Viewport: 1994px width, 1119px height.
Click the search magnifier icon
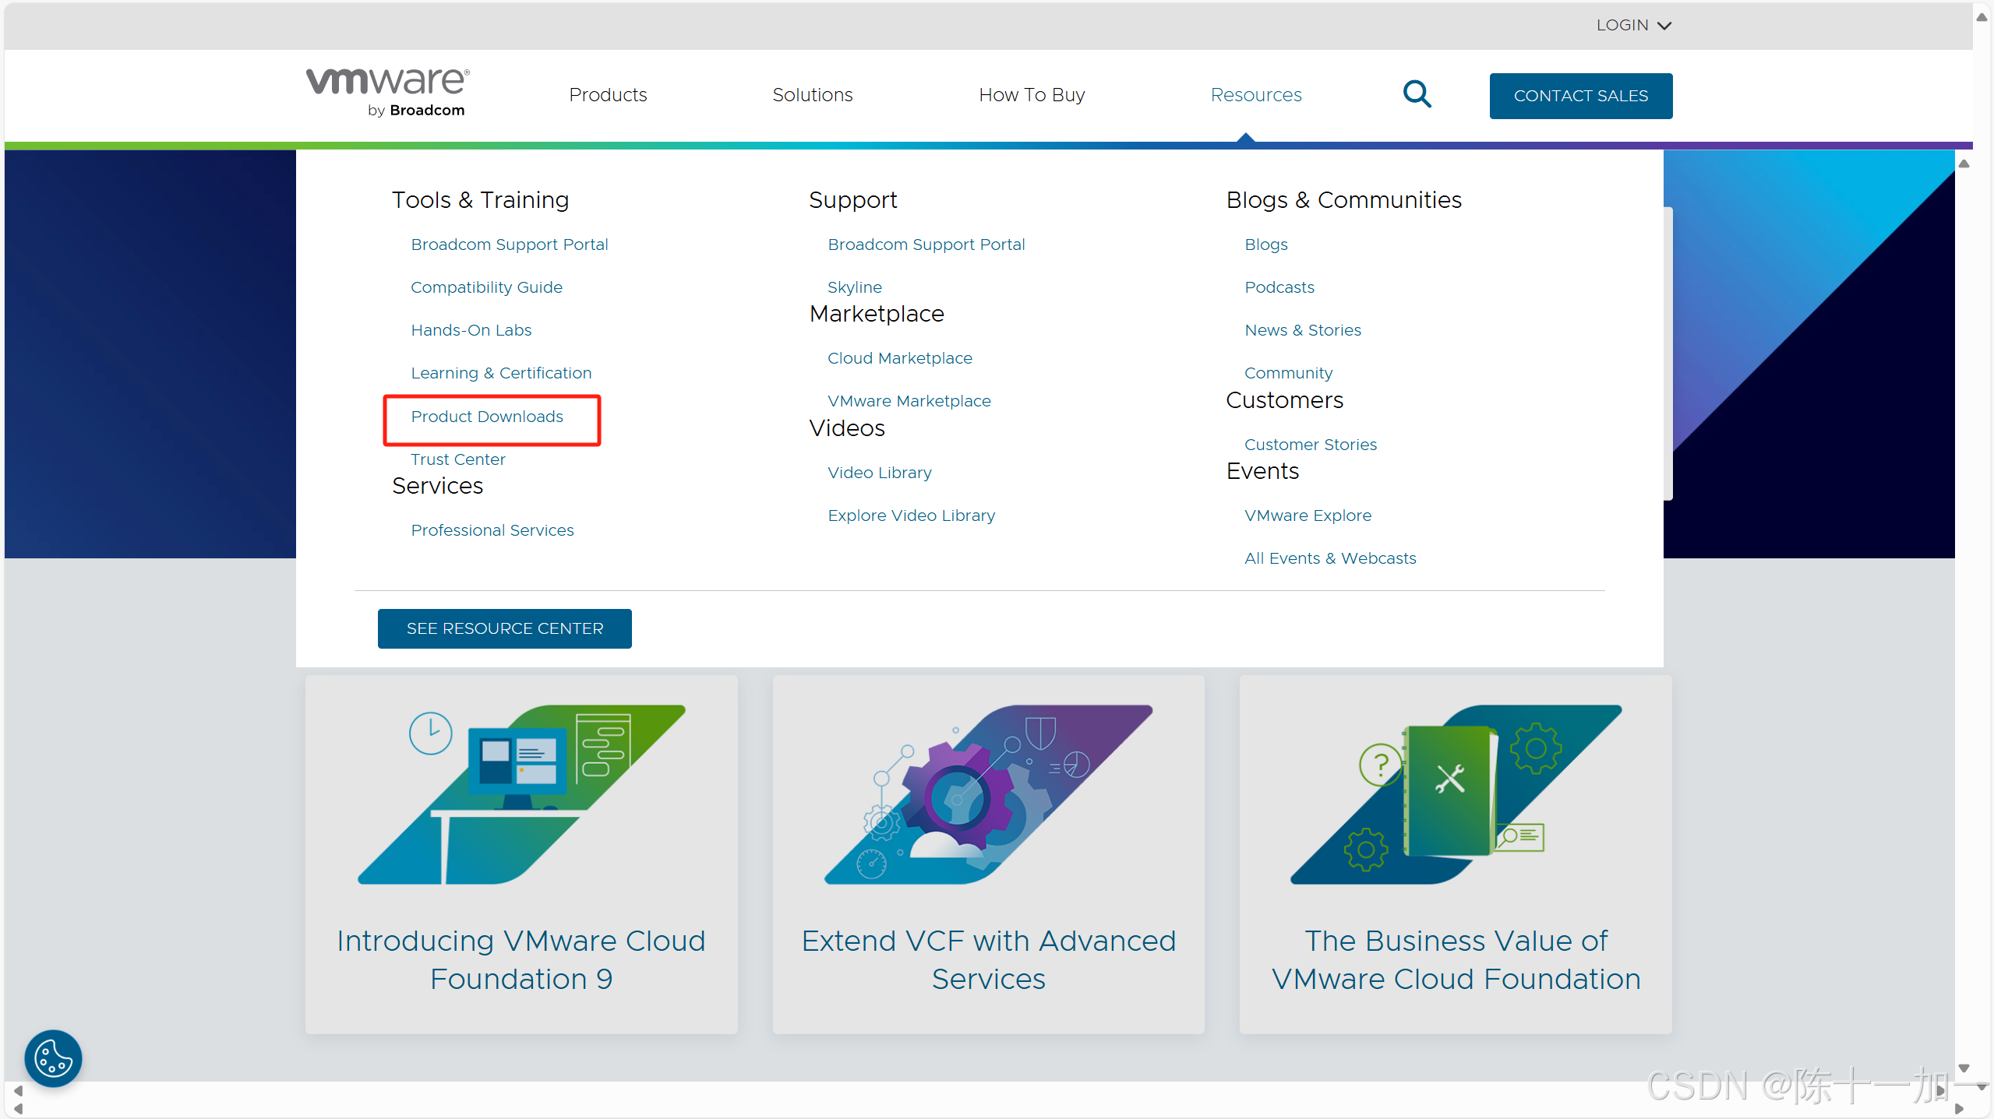tap(1416, 95)
